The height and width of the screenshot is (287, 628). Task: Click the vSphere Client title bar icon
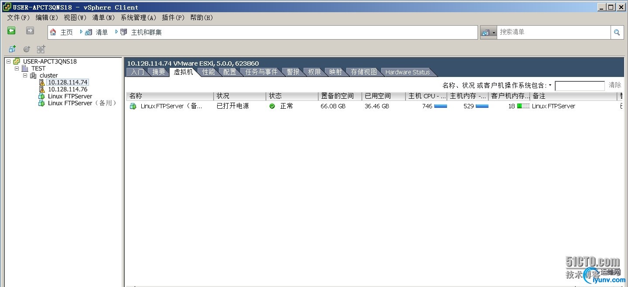7,7
